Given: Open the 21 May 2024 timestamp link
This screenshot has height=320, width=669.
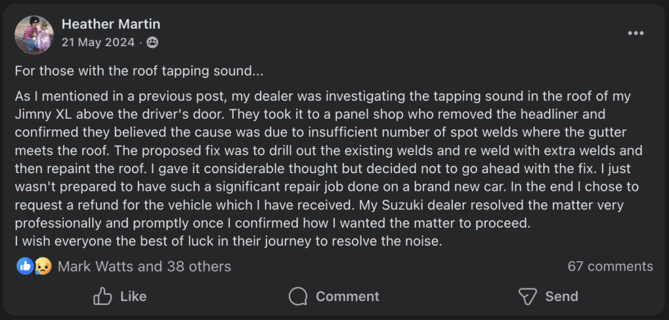Looking at the screenshot, I should pos(98,43).
